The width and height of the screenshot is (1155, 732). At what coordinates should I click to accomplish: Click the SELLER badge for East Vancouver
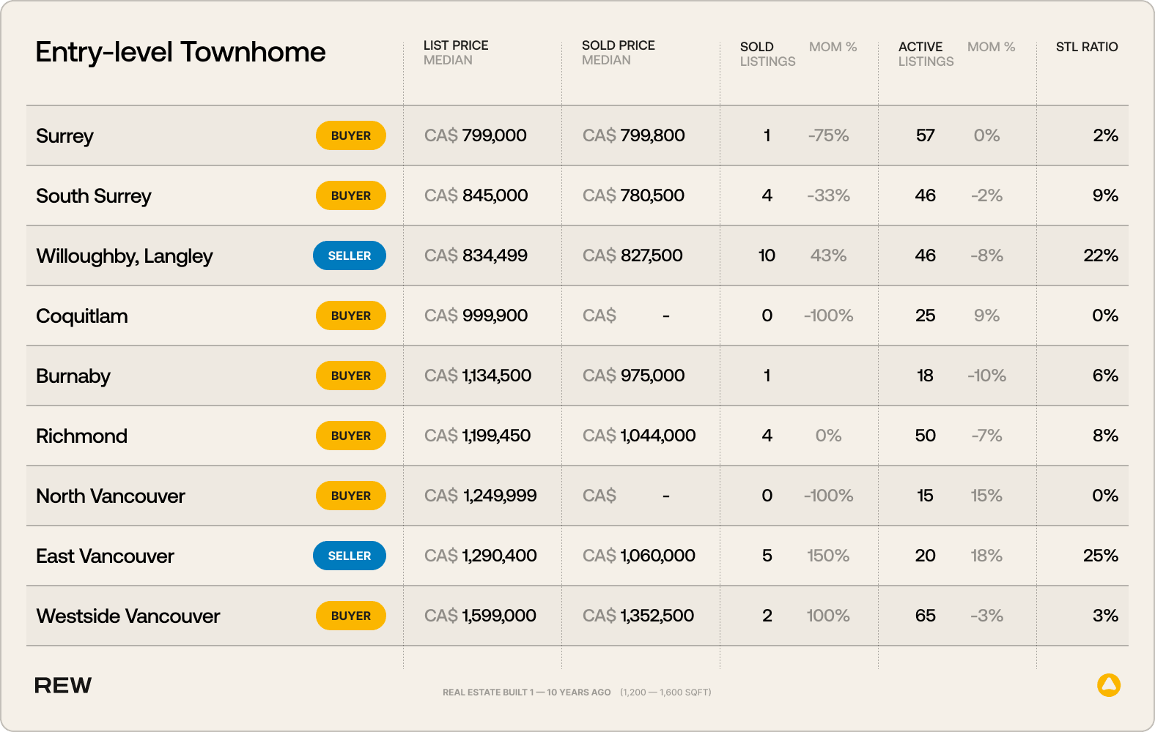pos(350,556)
